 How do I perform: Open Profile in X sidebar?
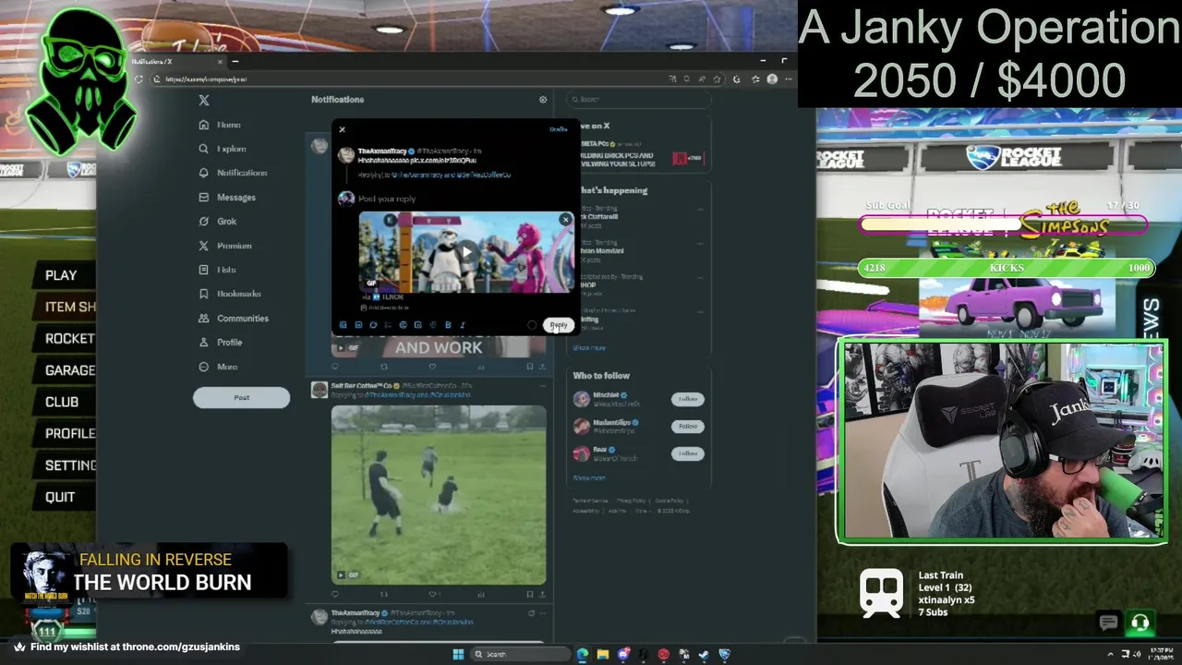click(221, 343)
